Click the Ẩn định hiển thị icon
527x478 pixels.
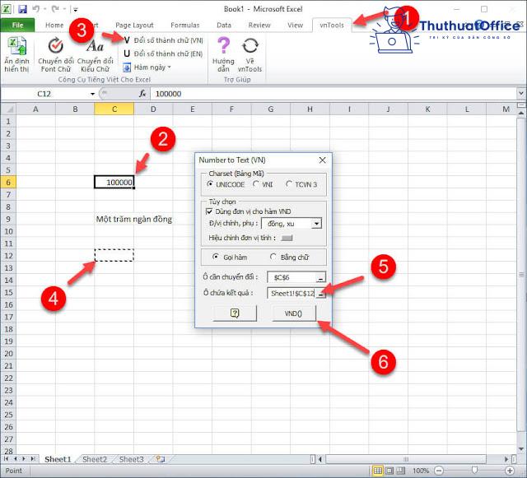coord(16,54)
